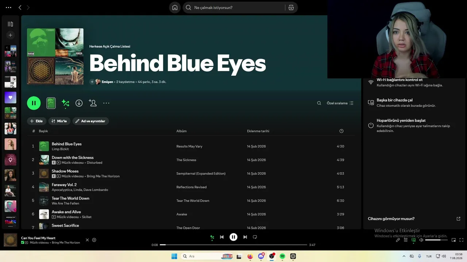Open the Results May Vary album link
The height and width of the screenshot is (262, 467).
189,146
